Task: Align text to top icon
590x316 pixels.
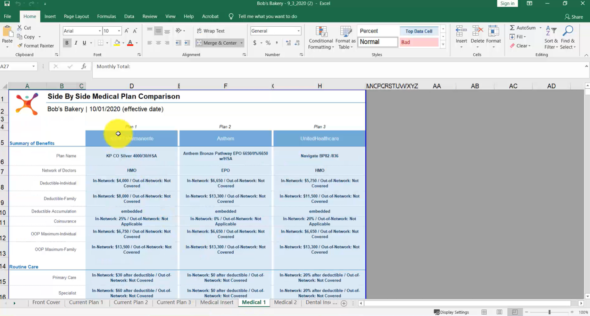Action: (x=150, y=31)
